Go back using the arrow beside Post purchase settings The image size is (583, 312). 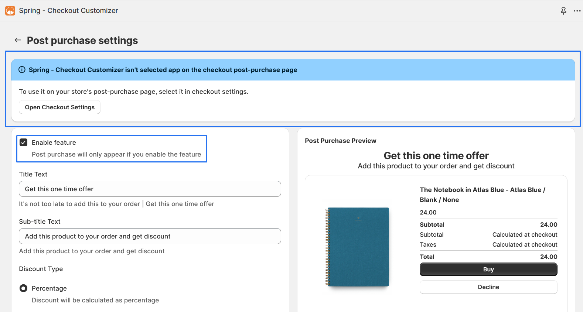tap(18, 40)
